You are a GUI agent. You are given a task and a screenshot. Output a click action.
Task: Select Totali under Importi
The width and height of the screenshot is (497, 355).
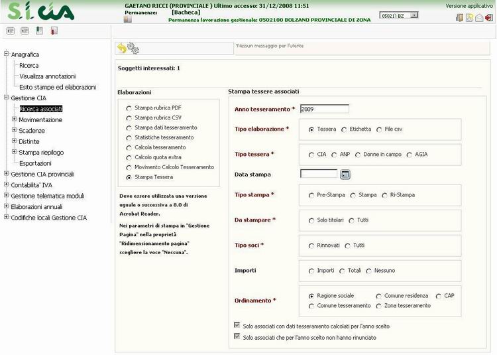[x=342, y=271]
